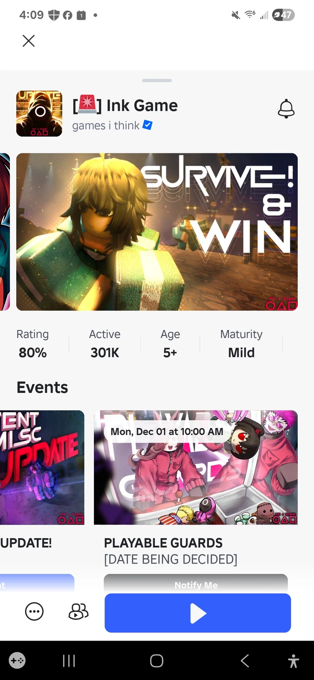Open the game controller tools icon

tap(17, 660)
